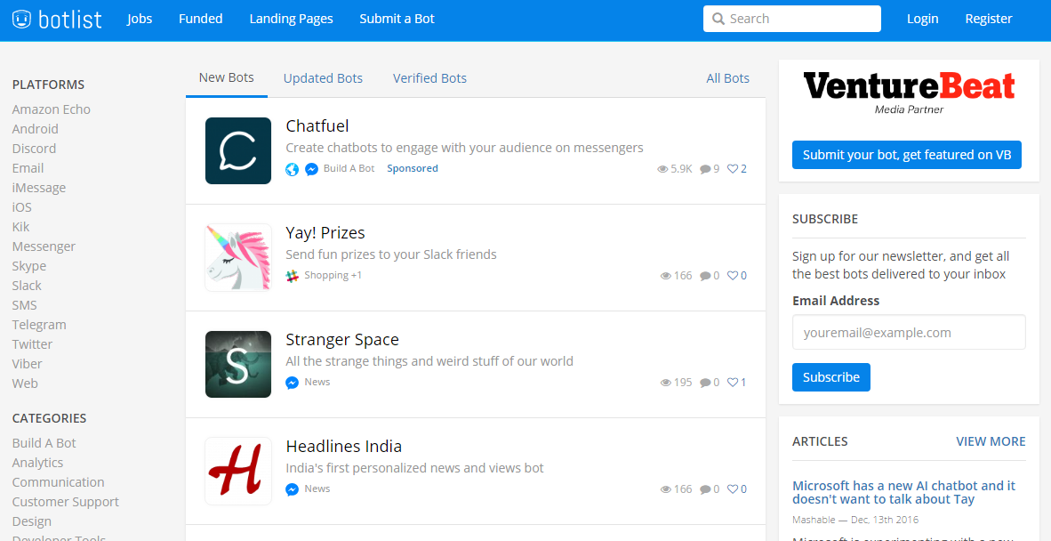Open the Headlines India H logo

pyautogui.click(x=238, y=471)
